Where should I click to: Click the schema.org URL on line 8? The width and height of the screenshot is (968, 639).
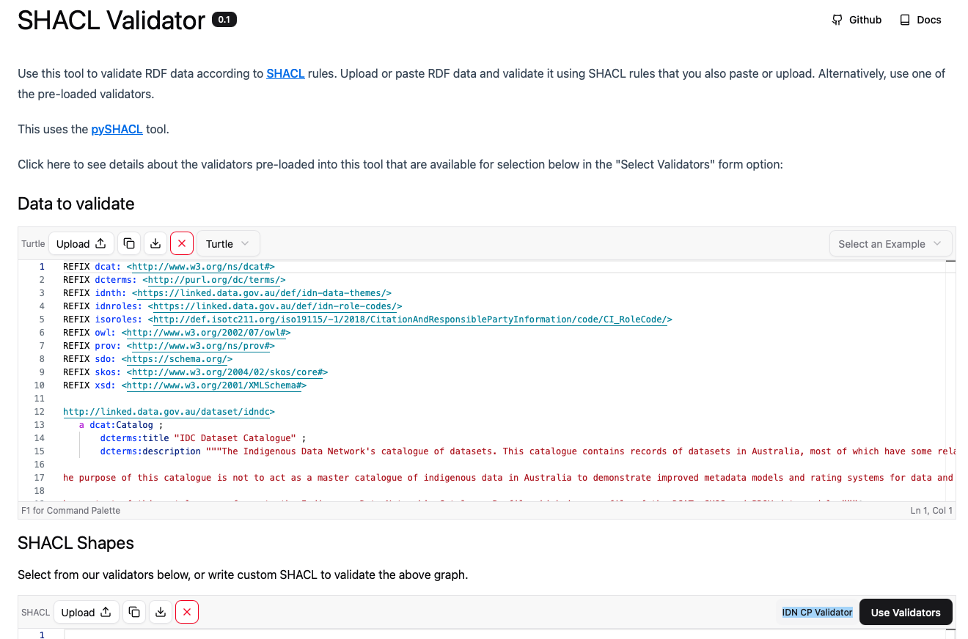[x=177, y=359]
